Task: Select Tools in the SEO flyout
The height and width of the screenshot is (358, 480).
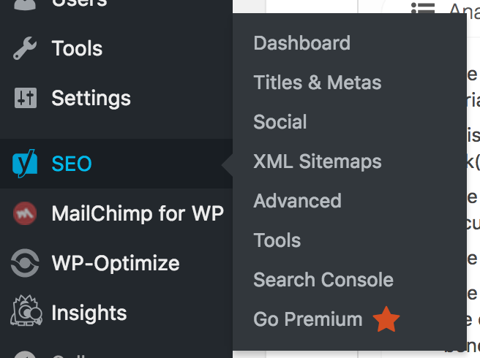Action: tap(277, 240)
